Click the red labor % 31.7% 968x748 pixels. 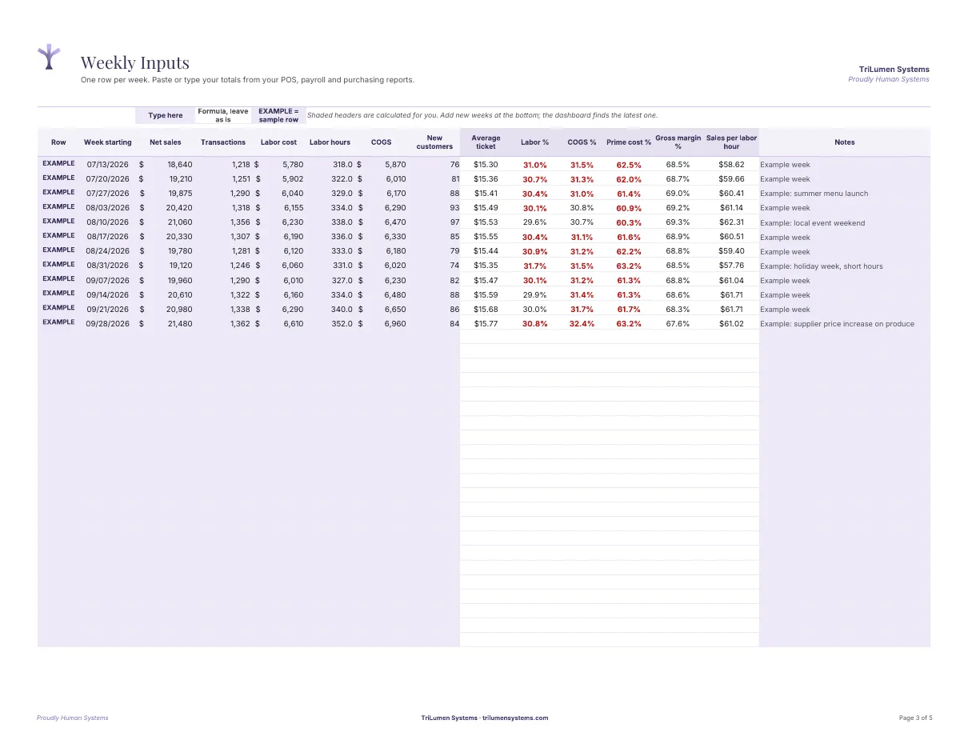point(534,266)
